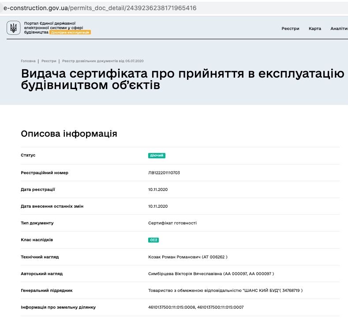Select Симбірцева Вікторія Вячеславівна entry
This screenshot has height=321, width=348.
(211, 274)
